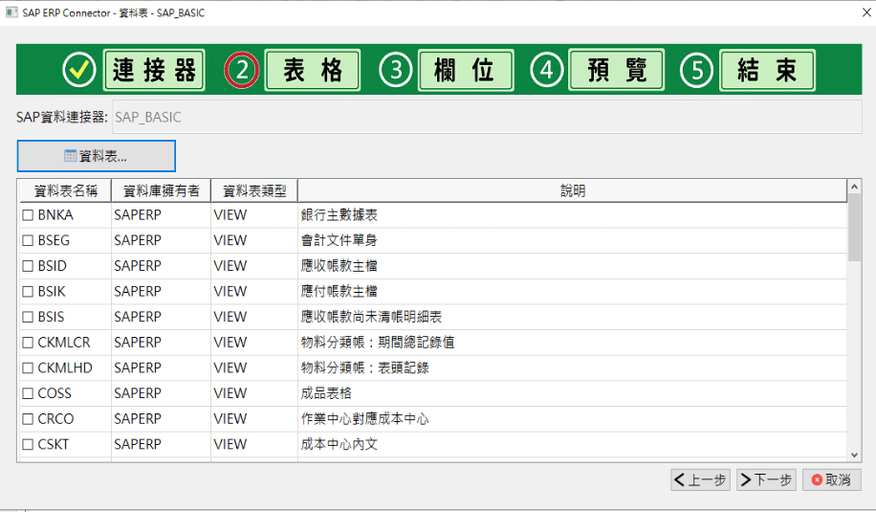Check the BSID table checkbox

(x=28, y=266)
